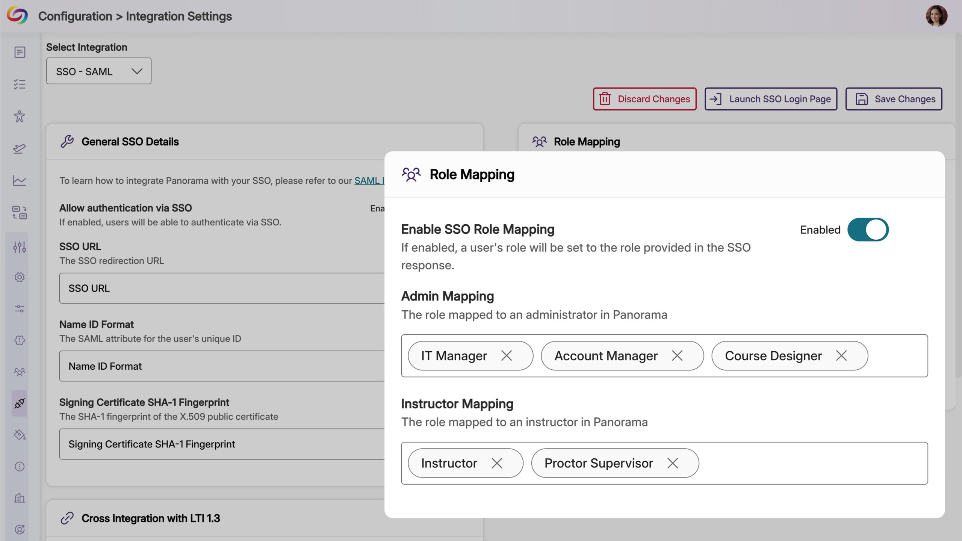Click the Admin Mapping heading
Image resolution: width=962 pixels, height=541 pixels.
point(447,296)
